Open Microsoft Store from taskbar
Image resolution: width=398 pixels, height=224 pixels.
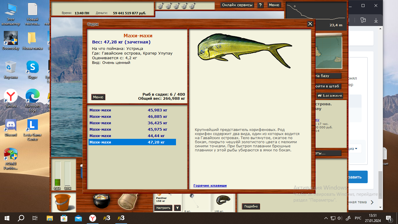pyautogui.click(x=64, y=218)
